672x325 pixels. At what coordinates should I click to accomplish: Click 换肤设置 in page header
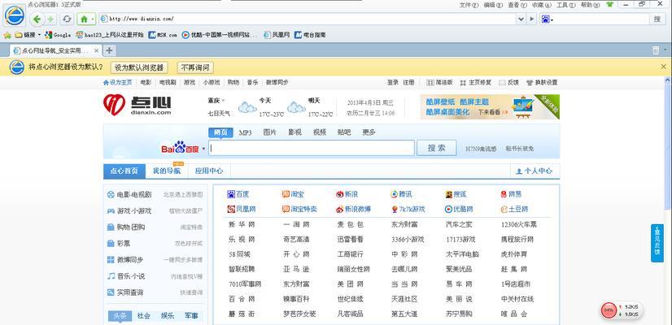(x=542, y=82)
